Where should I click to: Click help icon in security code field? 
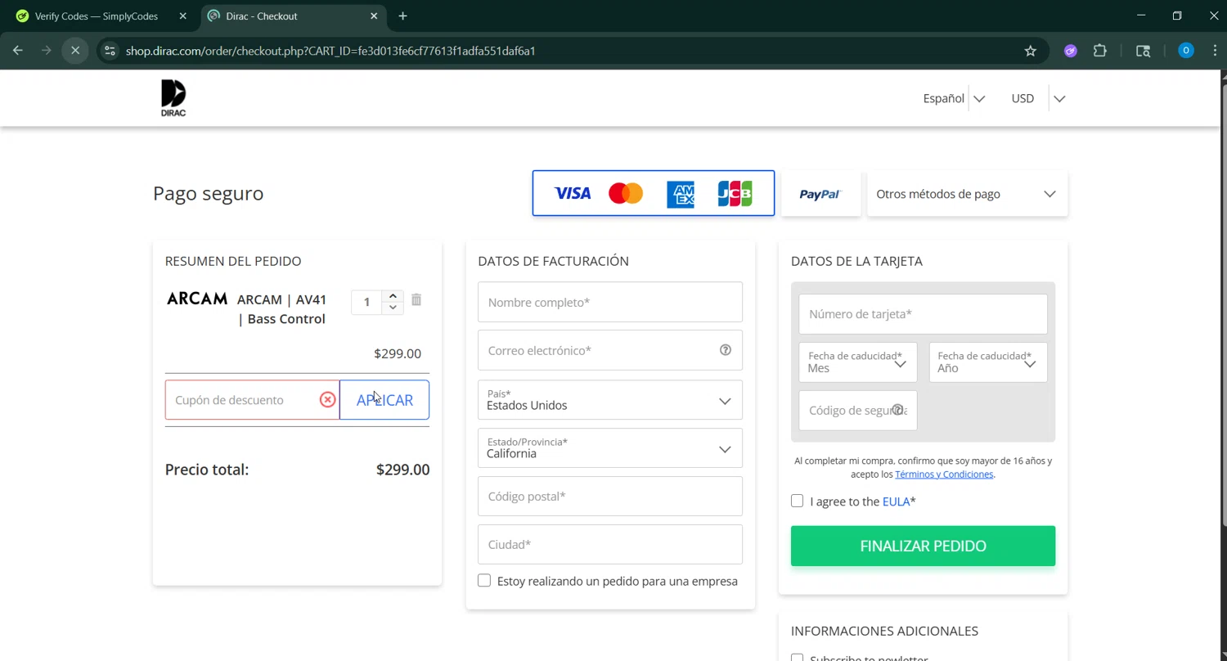click(898, 410)
